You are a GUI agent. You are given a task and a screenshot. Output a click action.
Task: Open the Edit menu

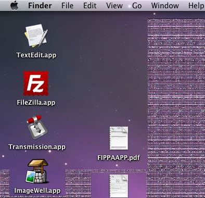(x=89, y=6)
